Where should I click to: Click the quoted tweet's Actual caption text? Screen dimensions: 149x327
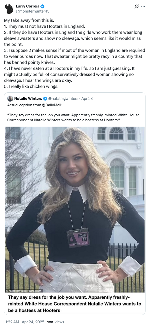pyautogui.click(x=35, y=105)
